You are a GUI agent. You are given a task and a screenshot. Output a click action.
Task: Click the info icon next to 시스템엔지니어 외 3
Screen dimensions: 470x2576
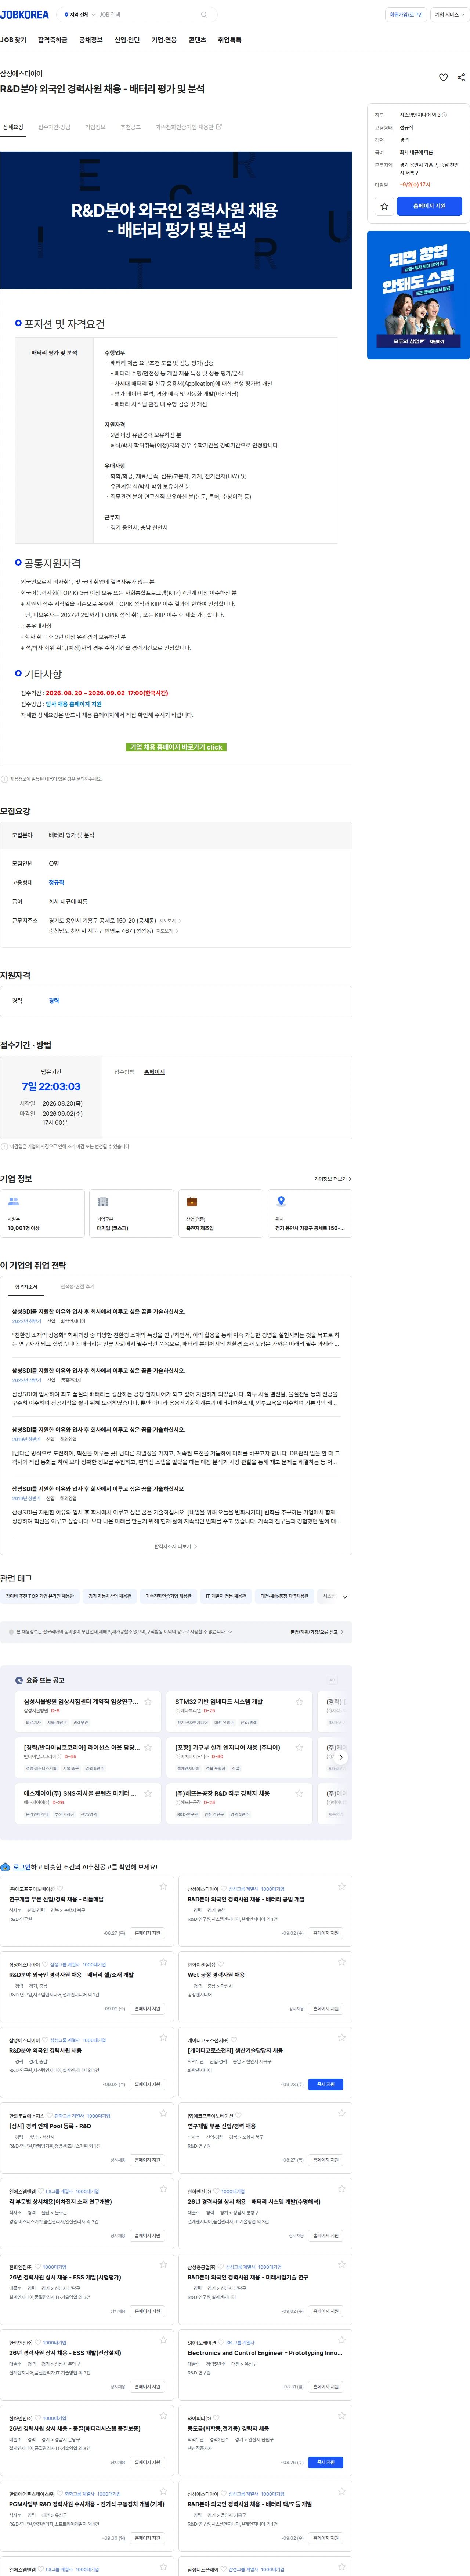pos(444,115)
